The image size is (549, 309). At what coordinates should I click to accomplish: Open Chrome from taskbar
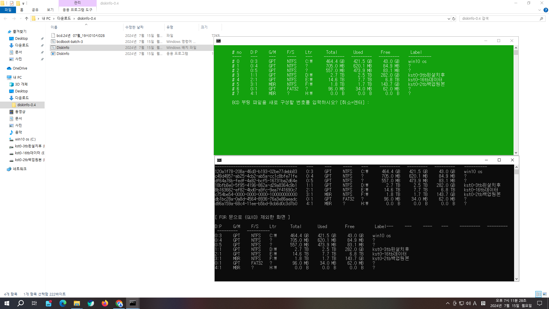[119, 303]
